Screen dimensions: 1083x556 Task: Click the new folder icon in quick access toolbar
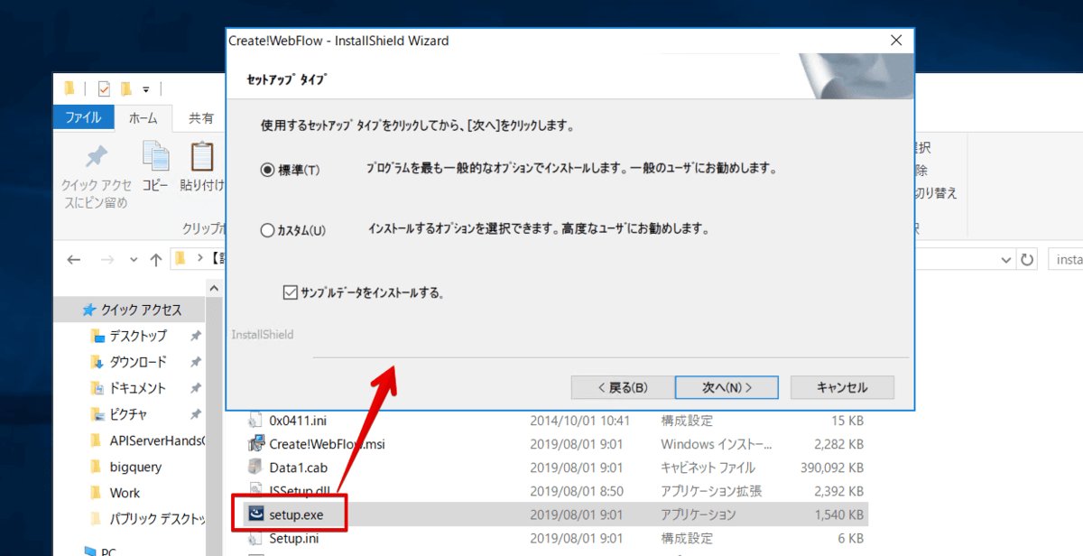(126, 88)
